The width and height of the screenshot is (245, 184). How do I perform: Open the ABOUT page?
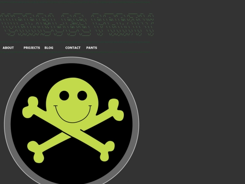[8, 48]
